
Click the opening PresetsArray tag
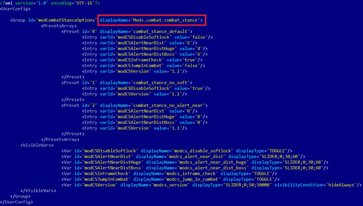pyautogui.click(x=59, y=26)
